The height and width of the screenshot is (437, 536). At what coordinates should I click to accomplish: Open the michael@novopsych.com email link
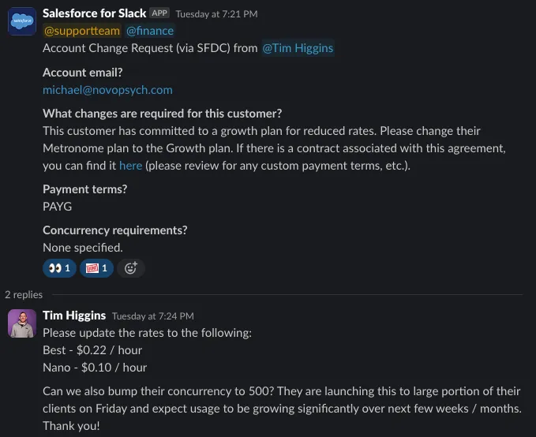coord(107,90)
